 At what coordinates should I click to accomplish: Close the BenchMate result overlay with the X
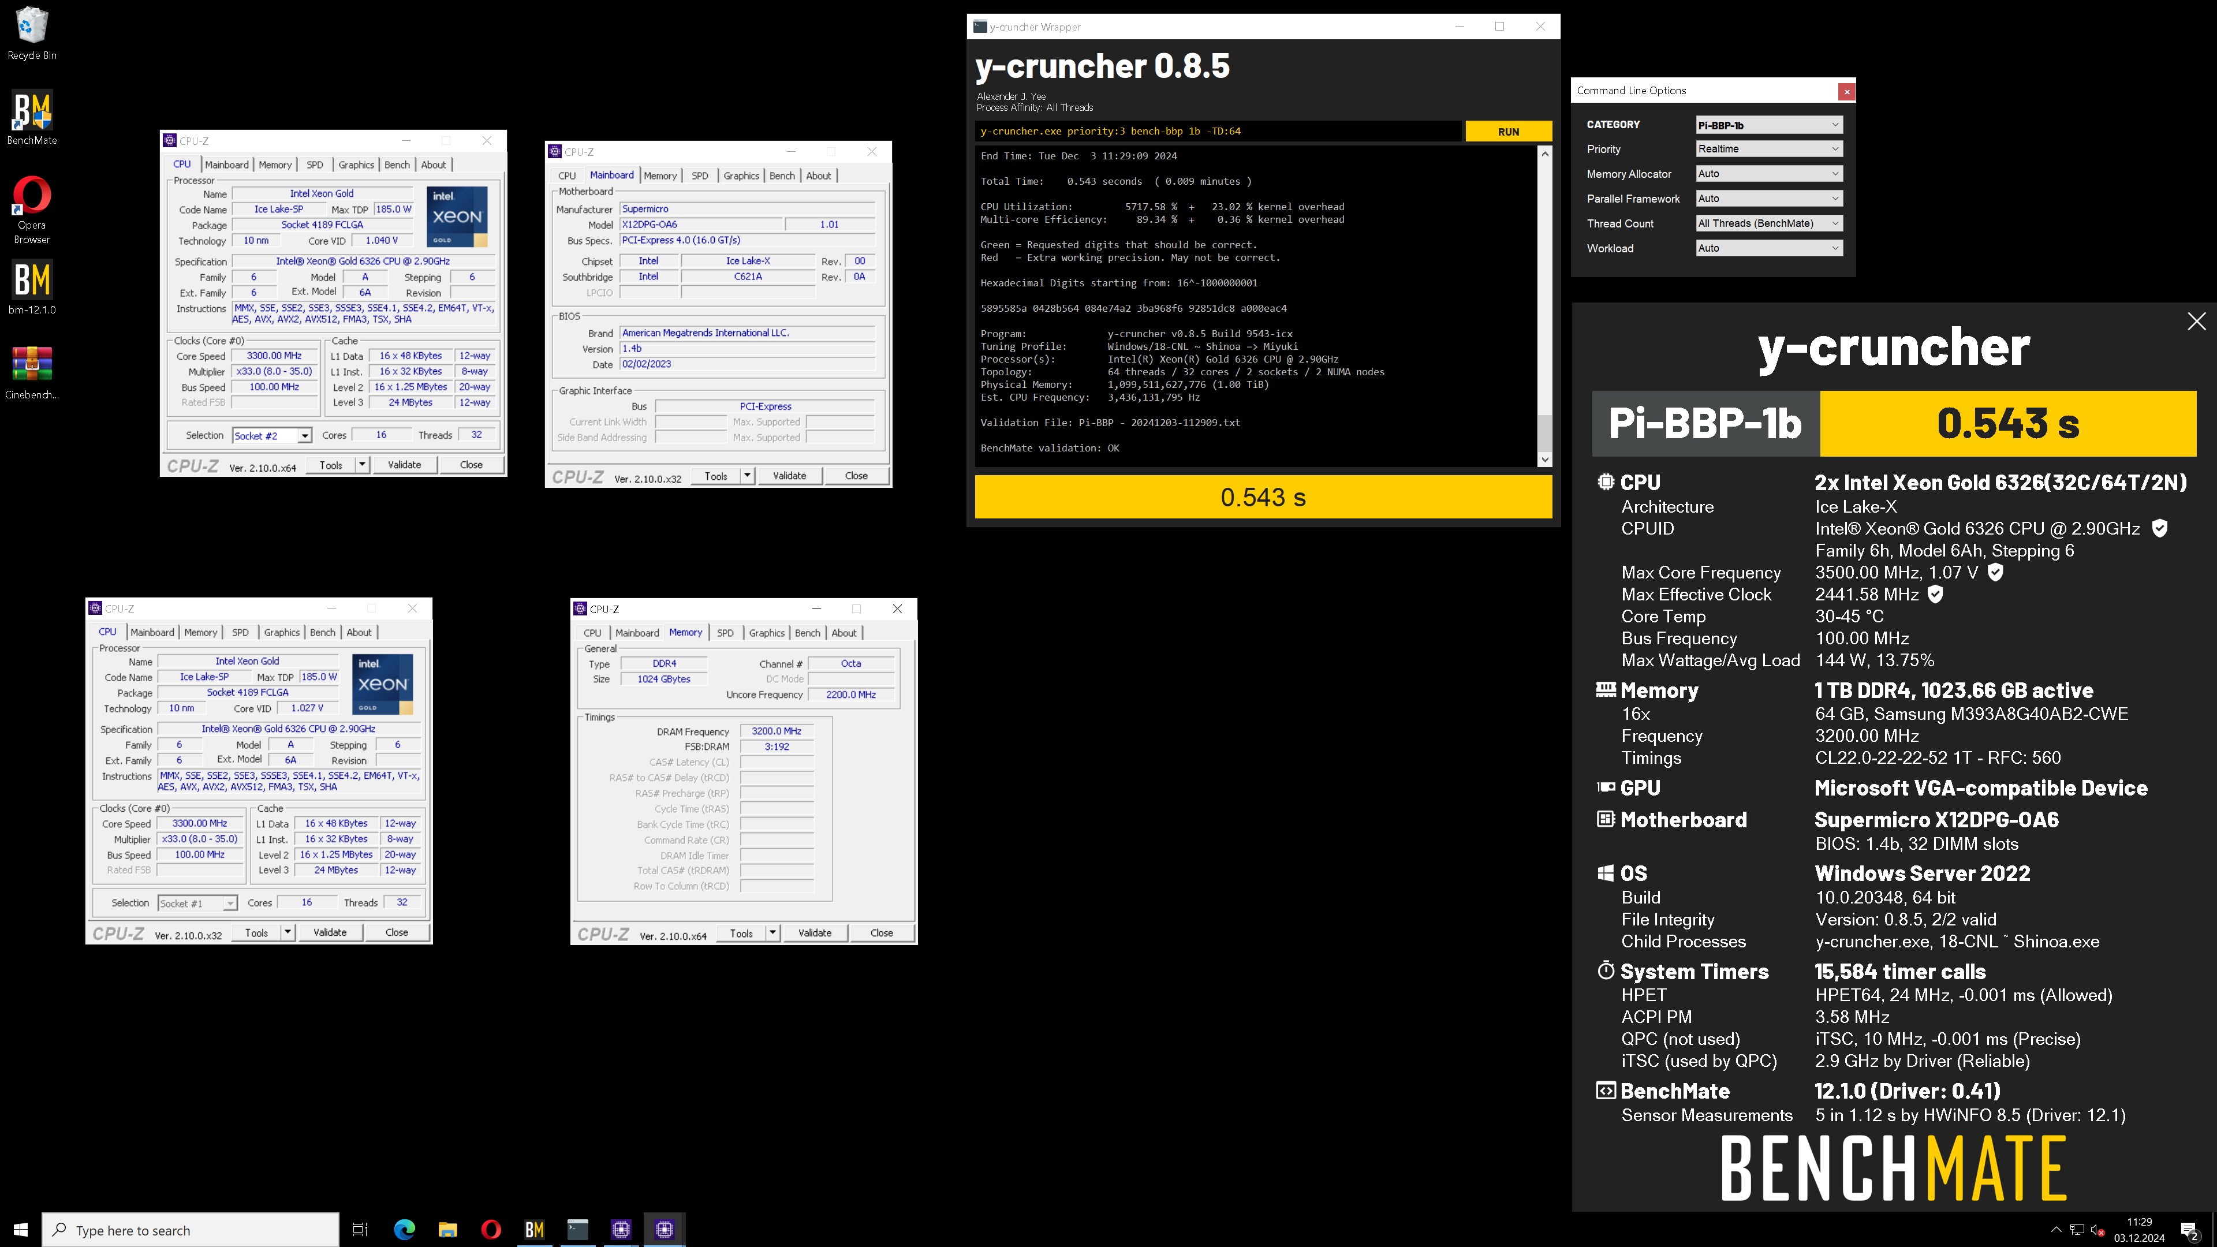2196,321
